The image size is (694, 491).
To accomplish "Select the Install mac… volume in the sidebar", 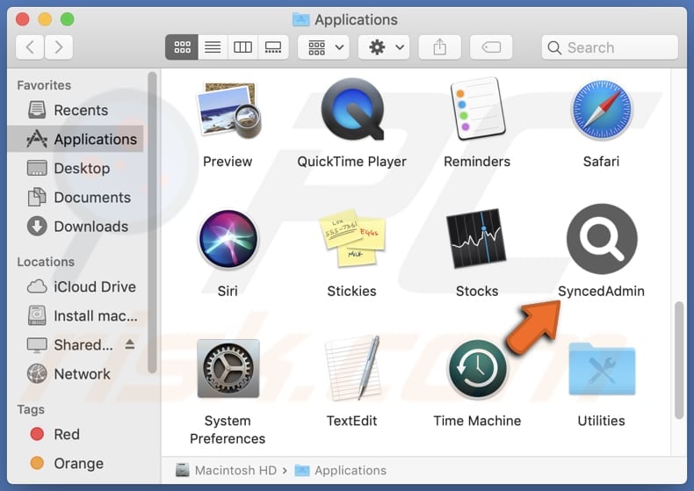I will 76,316.
